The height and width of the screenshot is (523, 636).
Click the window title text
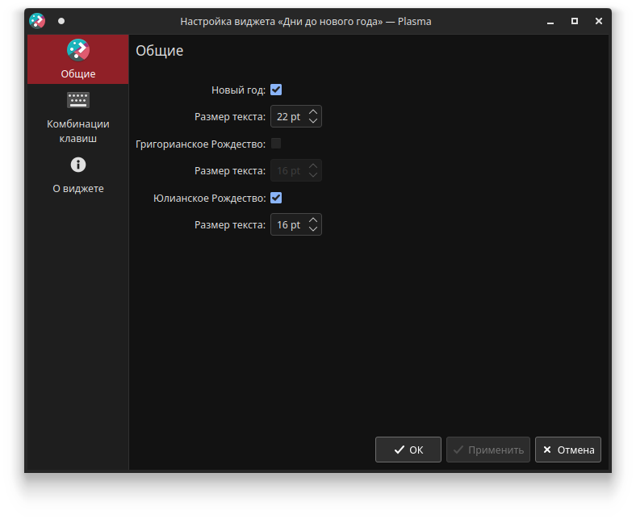[306, 22]
